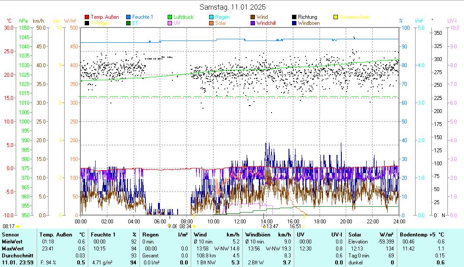Click the orange Solar legend swatch
464x267 pixels.
coord(212,23)
